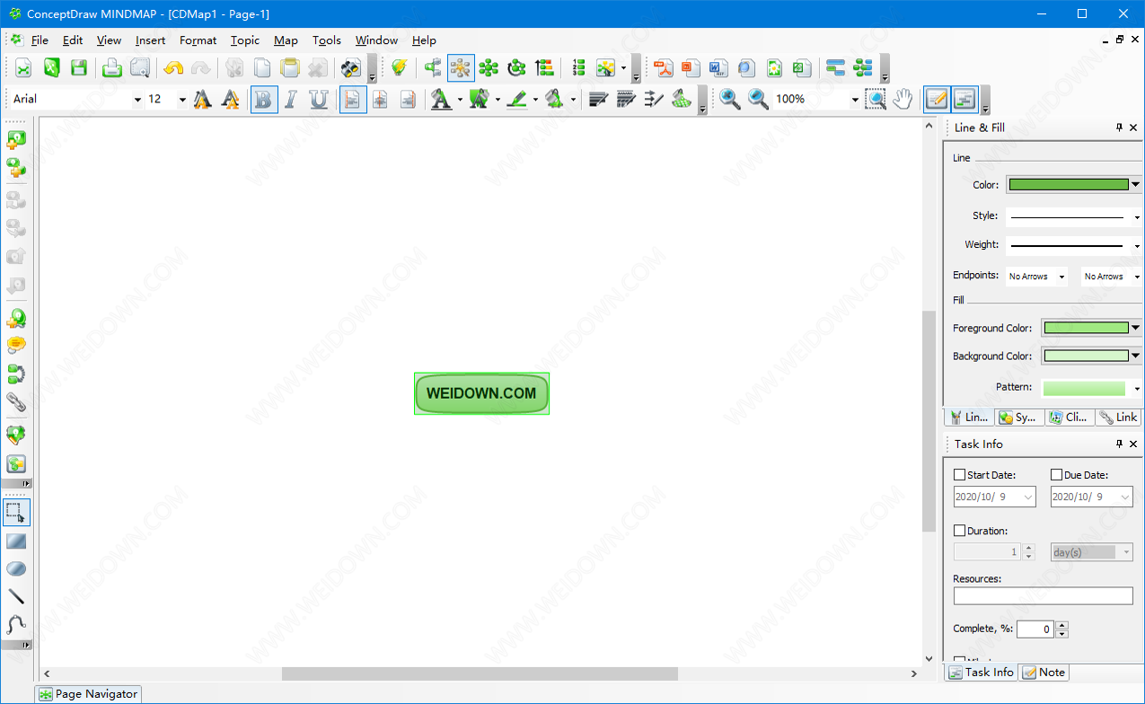
Task: Click the Zoom Out magnifier icon
Action: (x=759, y=99)
